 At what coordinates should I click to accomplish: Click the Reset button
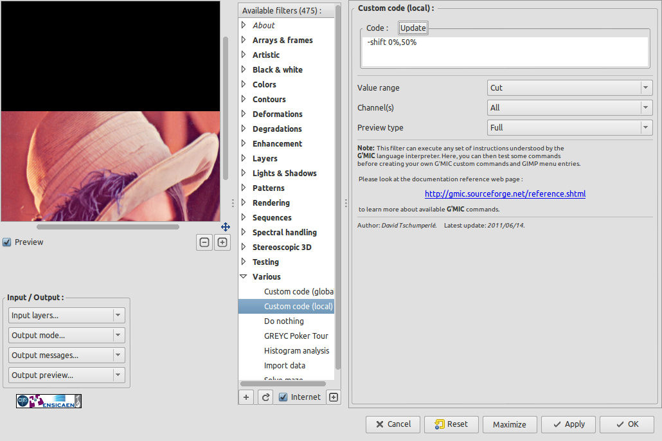click(451, 424)
